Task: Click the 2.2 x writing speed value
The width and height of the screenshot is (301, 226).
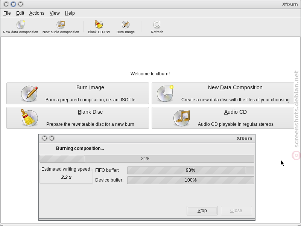Action: [x=66, y=177]
